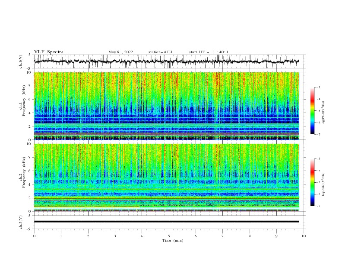Click the upper color bar's log(PSD)(V²/Hz) label

[x=323, y=113]
